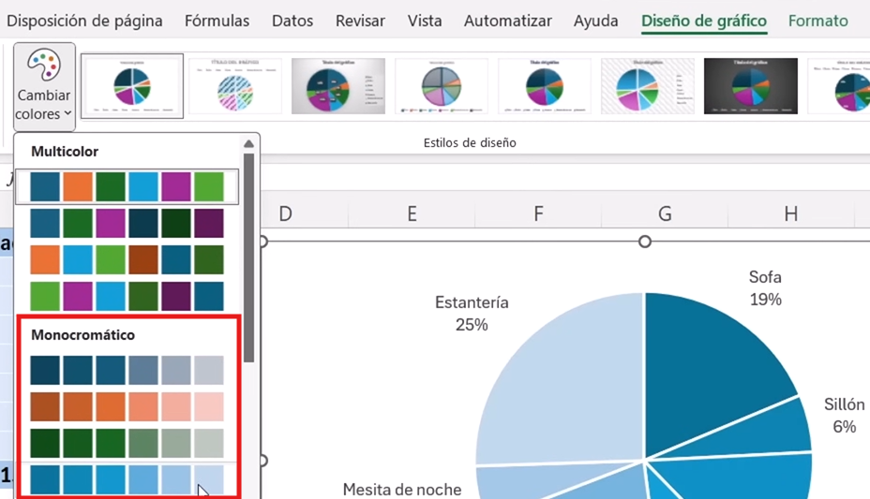Apply the fifth chart style thumbnail
Viewport: 870px width, 499px height.
click(x=545, y=86)
